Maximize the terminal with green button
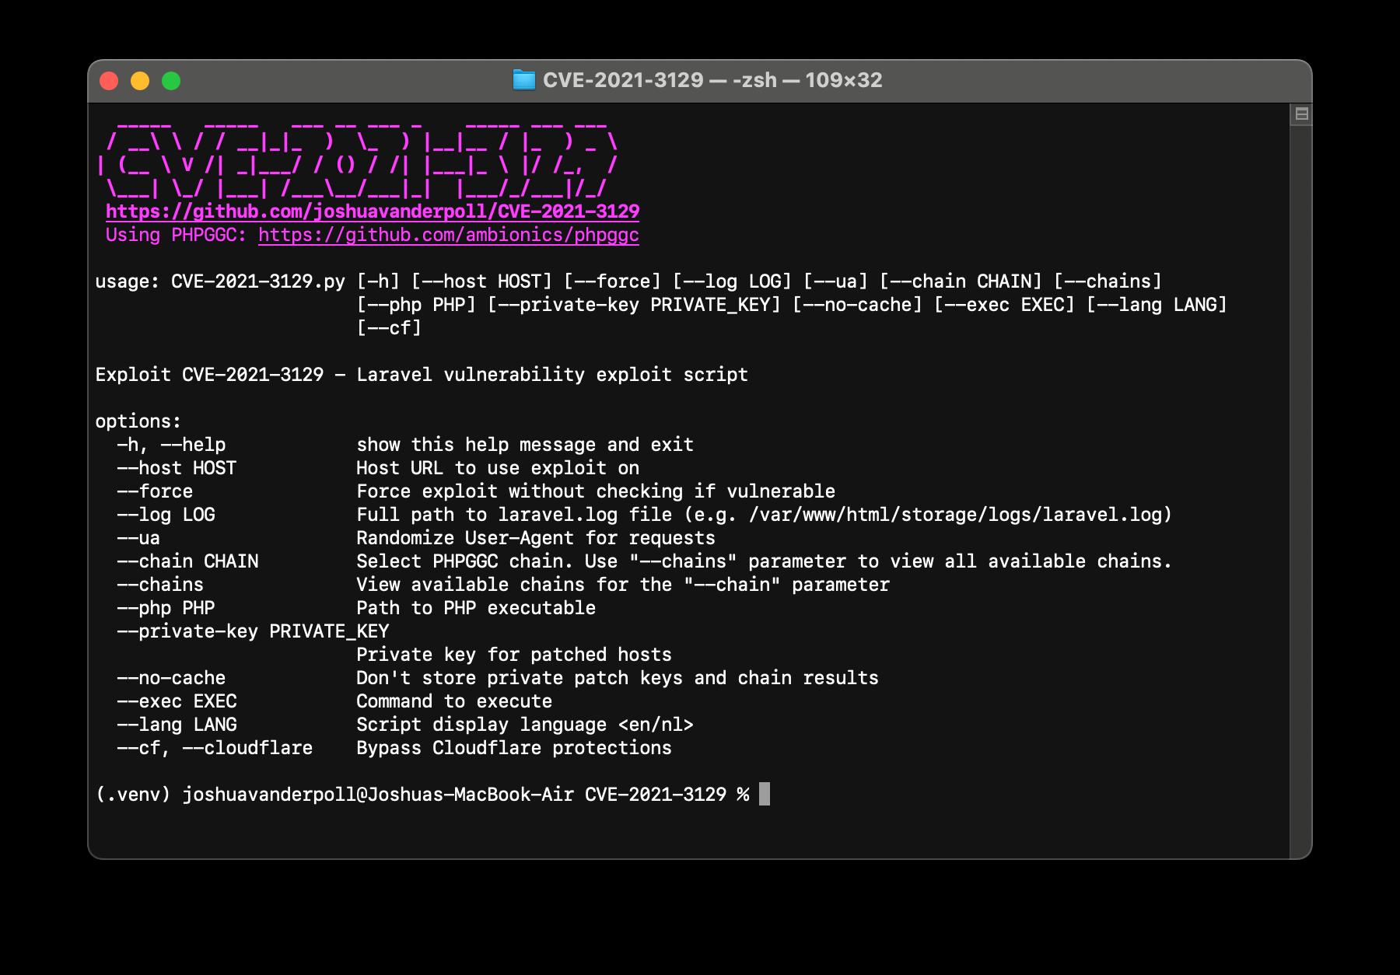The height and width of the screenshot is (975, 1400). 171,81
